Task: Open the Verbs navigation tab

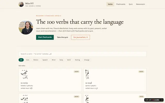Action: pyautogui.click(x=110, y=4)
